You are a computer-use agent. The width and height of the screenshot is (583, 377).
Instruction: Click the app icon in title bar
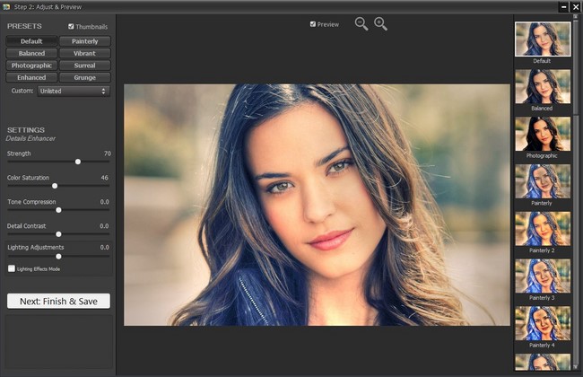(5, 5)
